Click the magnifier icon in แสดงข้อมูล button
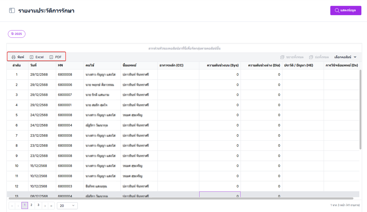The image size is (367, 212). click(337, 10)
